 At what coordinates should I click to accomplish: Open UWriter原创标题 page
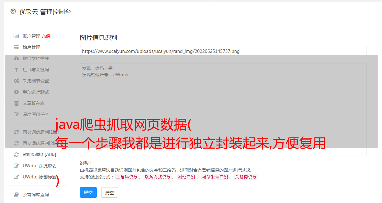tap(40, 177)
